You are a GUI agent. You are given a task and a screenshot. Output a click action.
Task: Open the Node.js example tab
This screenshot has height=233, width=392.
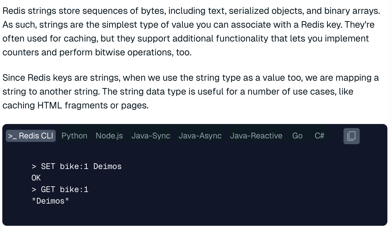tap(109, 136)
